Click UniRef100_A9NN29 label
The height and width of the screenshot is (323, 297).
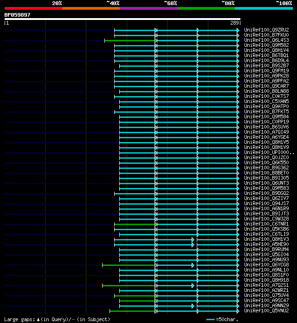(266, 306)
